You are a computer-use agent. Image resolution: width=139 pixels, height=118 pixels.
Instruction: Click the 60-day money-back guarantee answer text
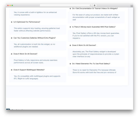point(96,36)
